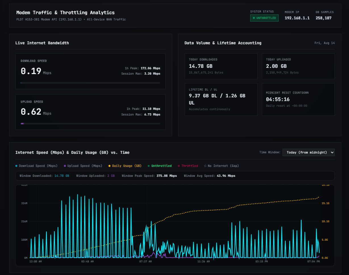The image size is (349, 275).
Task: Click the cyan Download Speed legend dot
Action: pos(16,166)
